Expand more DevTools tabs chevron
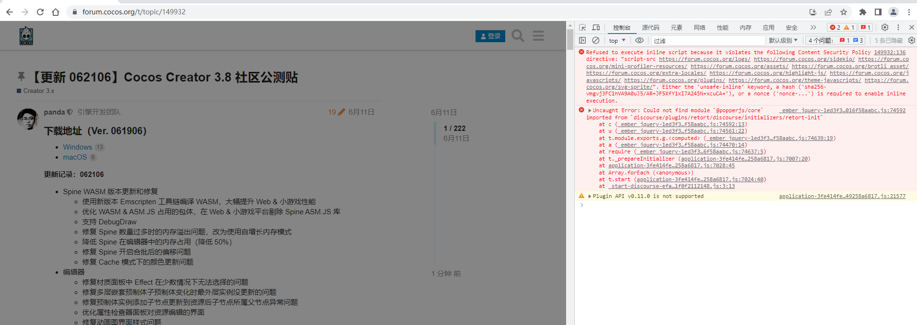Image resolution: width=917 pixels, height=325 pixels. tap(813, 27)
